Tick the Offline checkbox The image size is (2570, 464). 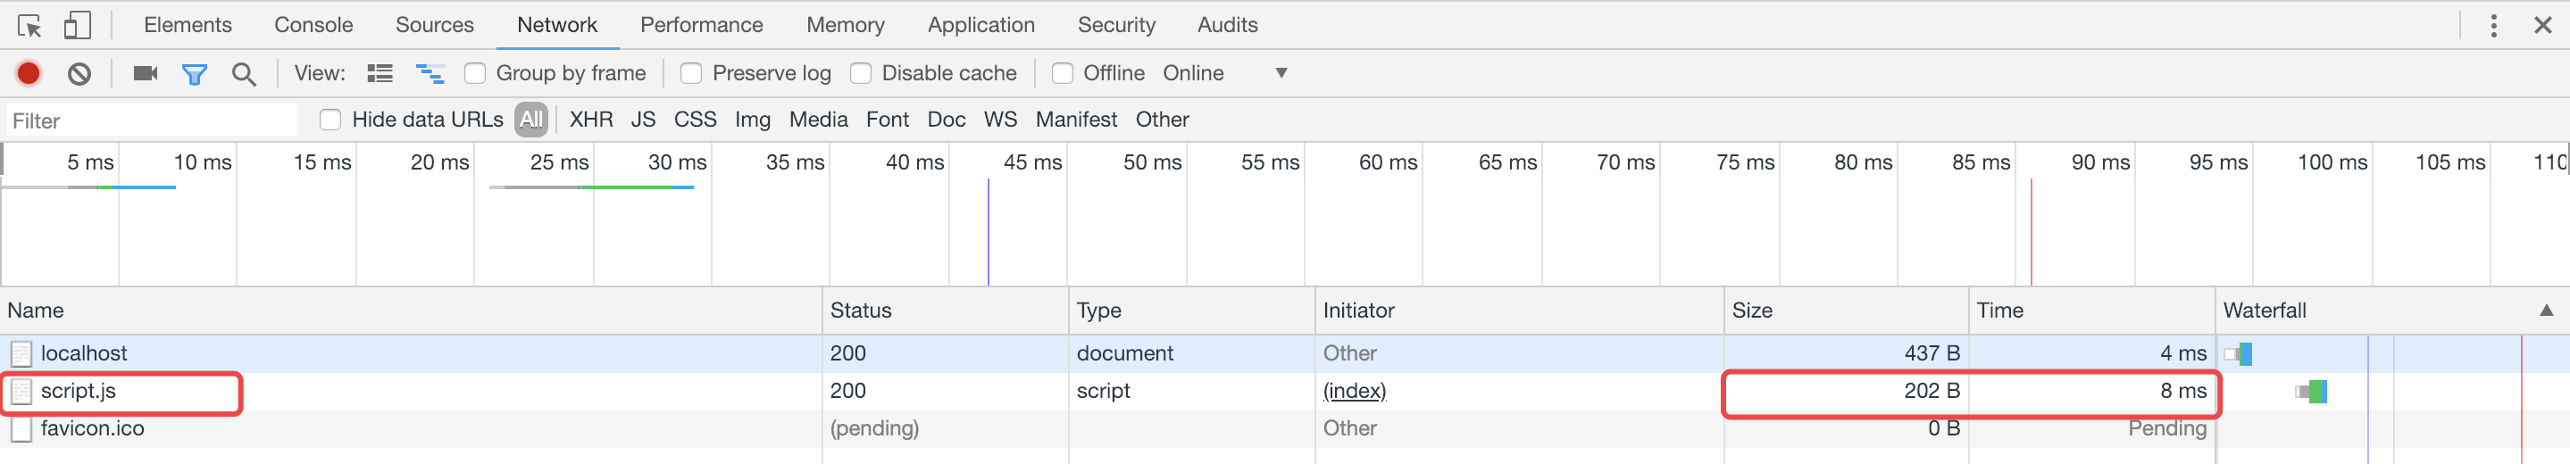(1063, 73)
